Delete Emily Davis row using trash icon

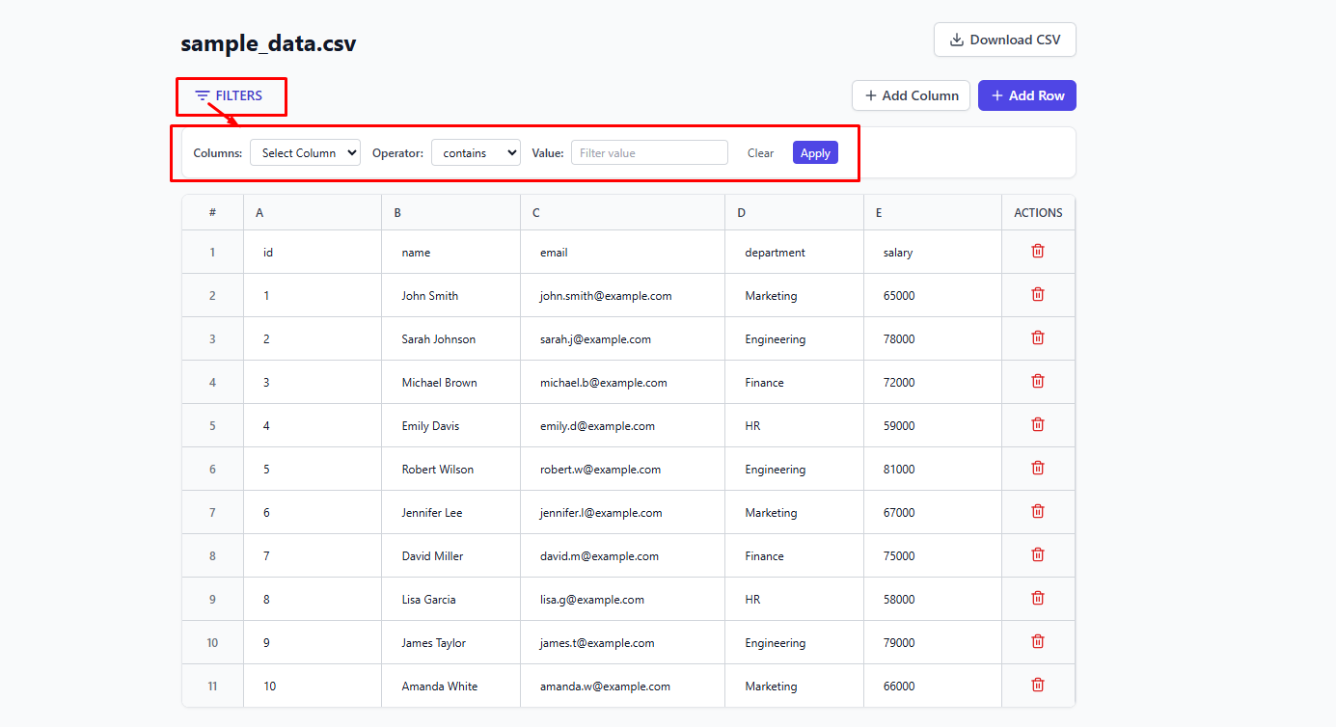1038,425
